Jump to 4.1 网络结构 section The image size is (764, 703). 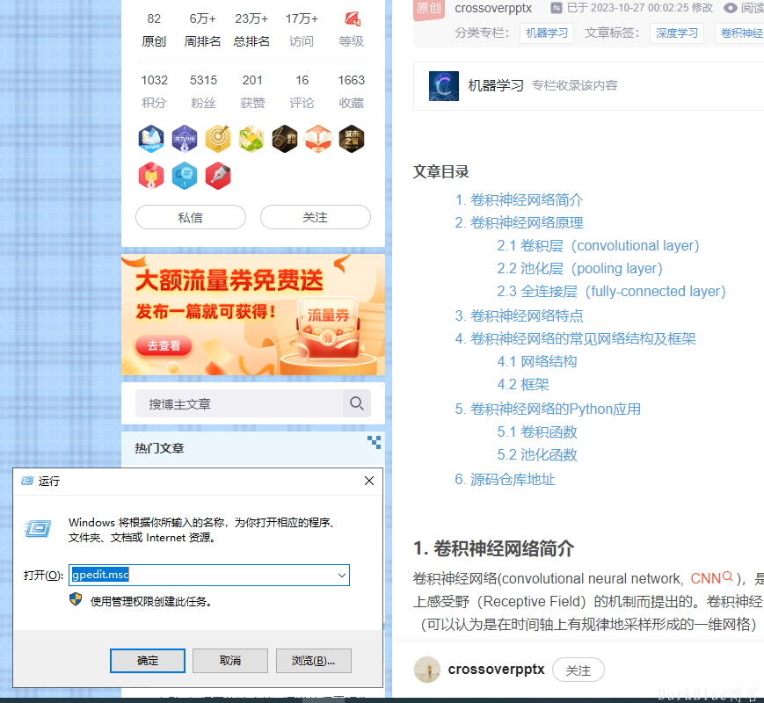537,361
